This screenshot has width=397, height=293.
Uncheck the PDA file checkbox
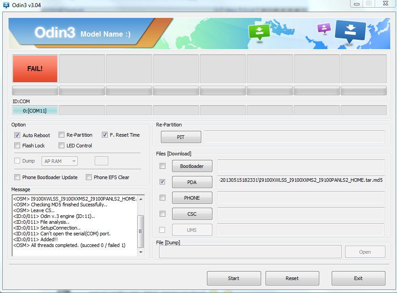click(162, 182)
